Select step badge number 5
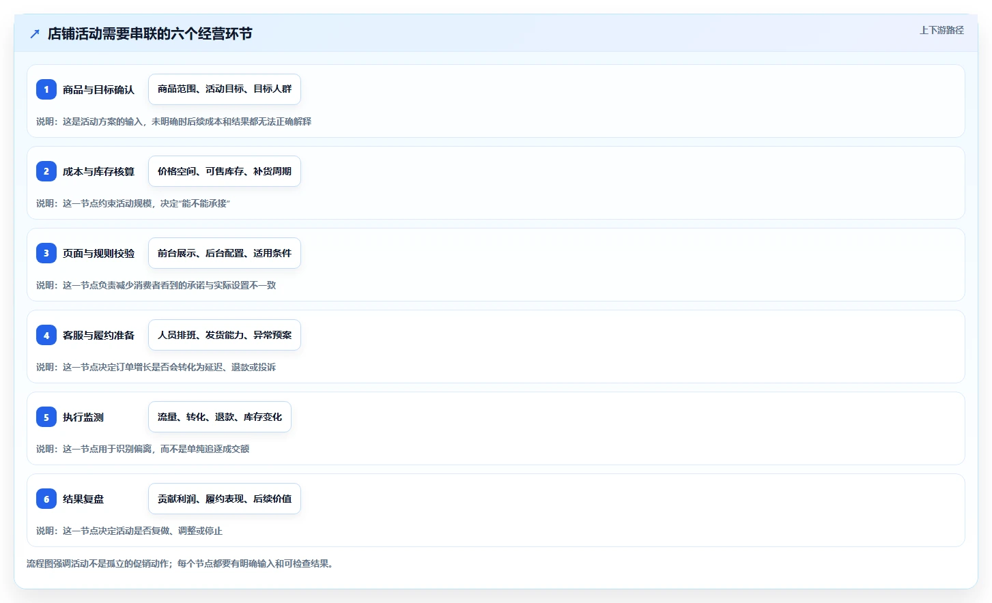Image resolution: width=992 pixels, height=603 pixels. coord(46,417)
